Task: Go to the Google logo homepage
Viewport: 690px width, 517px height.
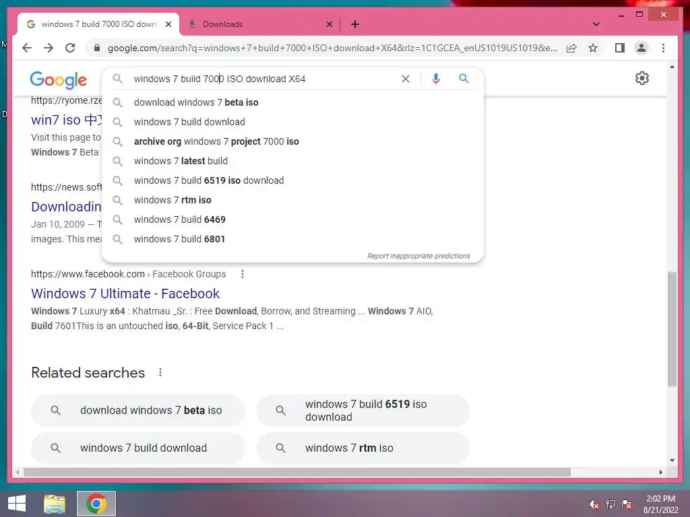Action: [58, 80]
